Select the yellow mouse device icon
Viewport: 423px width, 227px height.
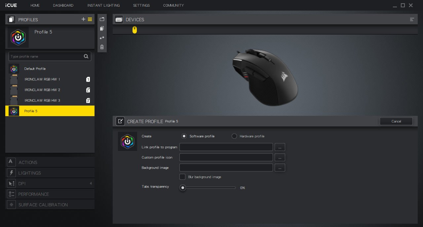[x=135, y=30]
